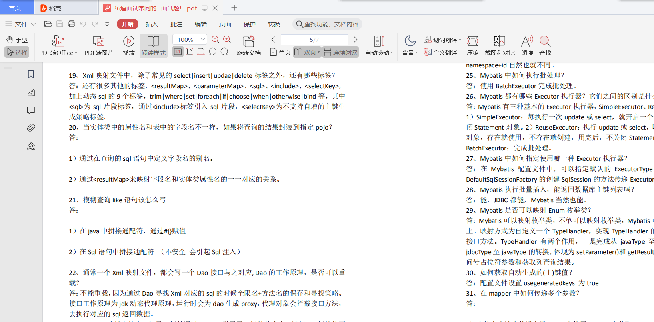Click the undo arrow icon
Screen dimensions: 654x322
click(83, 24)
